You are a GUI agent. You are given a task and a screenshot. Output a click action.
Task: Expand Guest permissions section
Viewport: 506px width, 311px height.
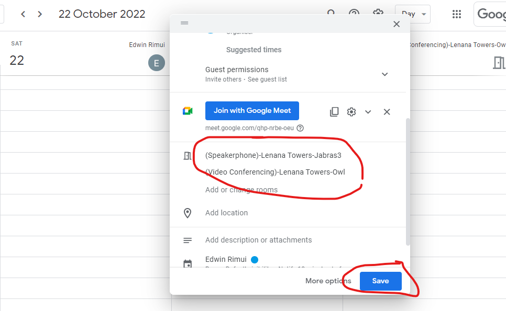point(384,74)
